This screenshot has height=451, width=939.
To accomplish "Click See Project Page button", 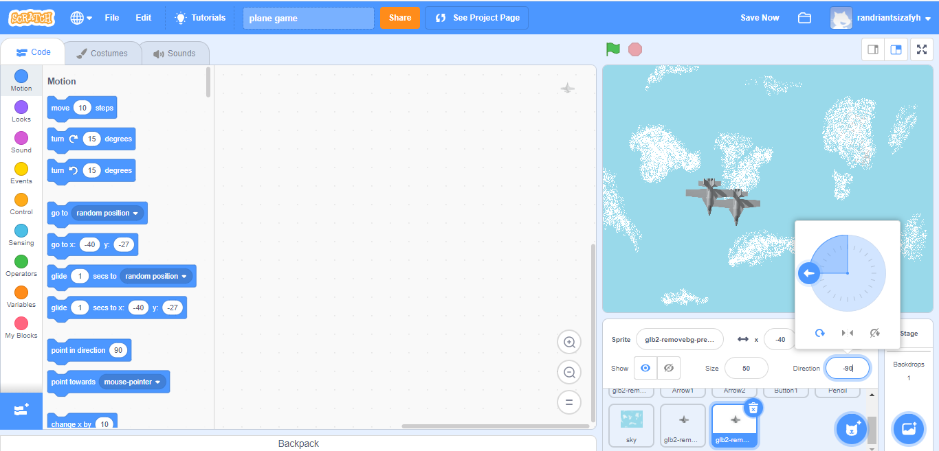I will click(477, 18).
